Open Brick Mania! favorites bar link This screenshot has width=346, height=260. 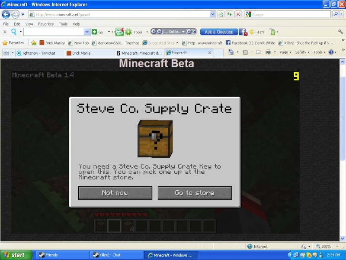click(x=52, y=43)
